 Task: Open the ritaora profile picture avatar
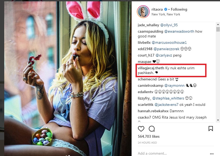tap(143, 12)
